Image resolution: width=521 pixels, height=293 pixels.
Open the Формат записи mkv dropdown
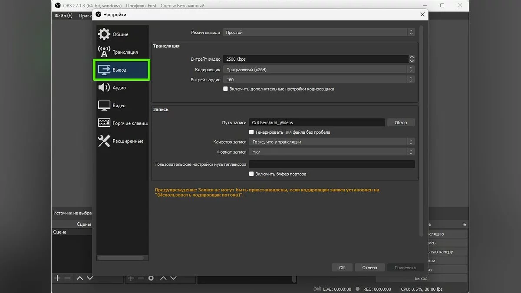coord(332,152)
